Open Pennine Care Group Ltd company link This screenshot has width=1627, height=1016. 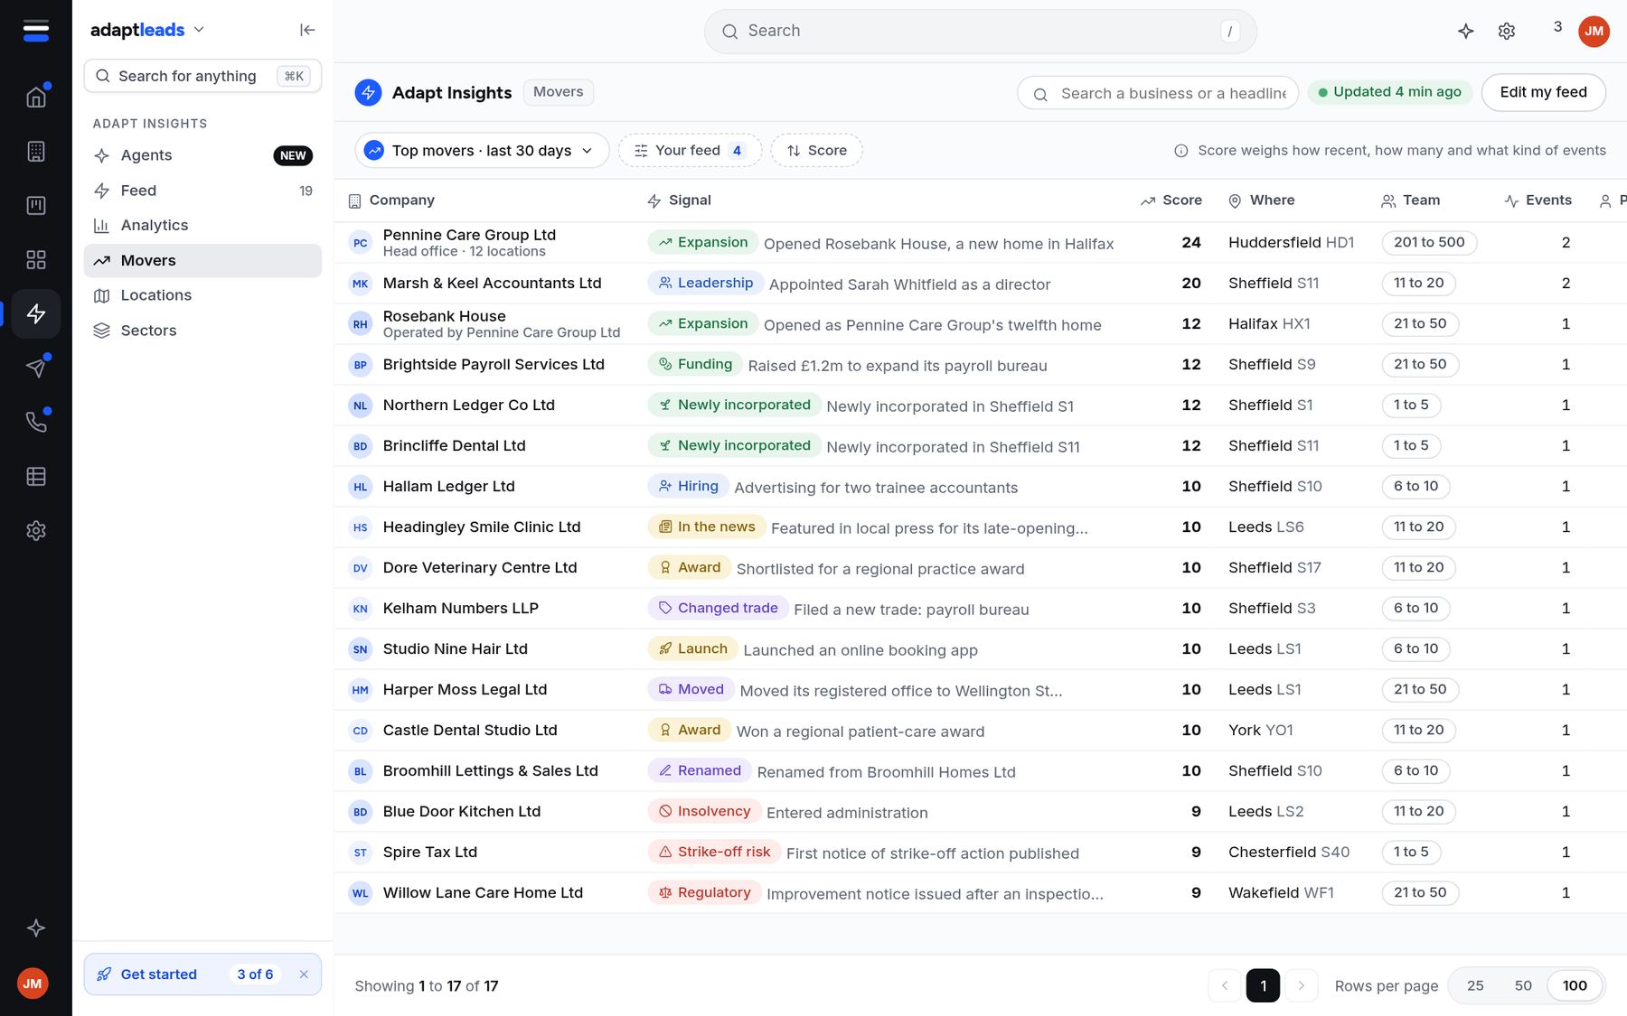(469, 235)
